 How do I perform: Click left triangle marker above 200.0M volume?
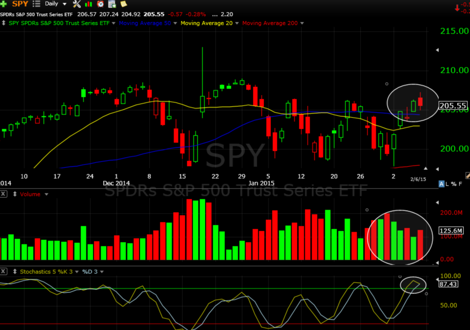click(x=437, y=202)
